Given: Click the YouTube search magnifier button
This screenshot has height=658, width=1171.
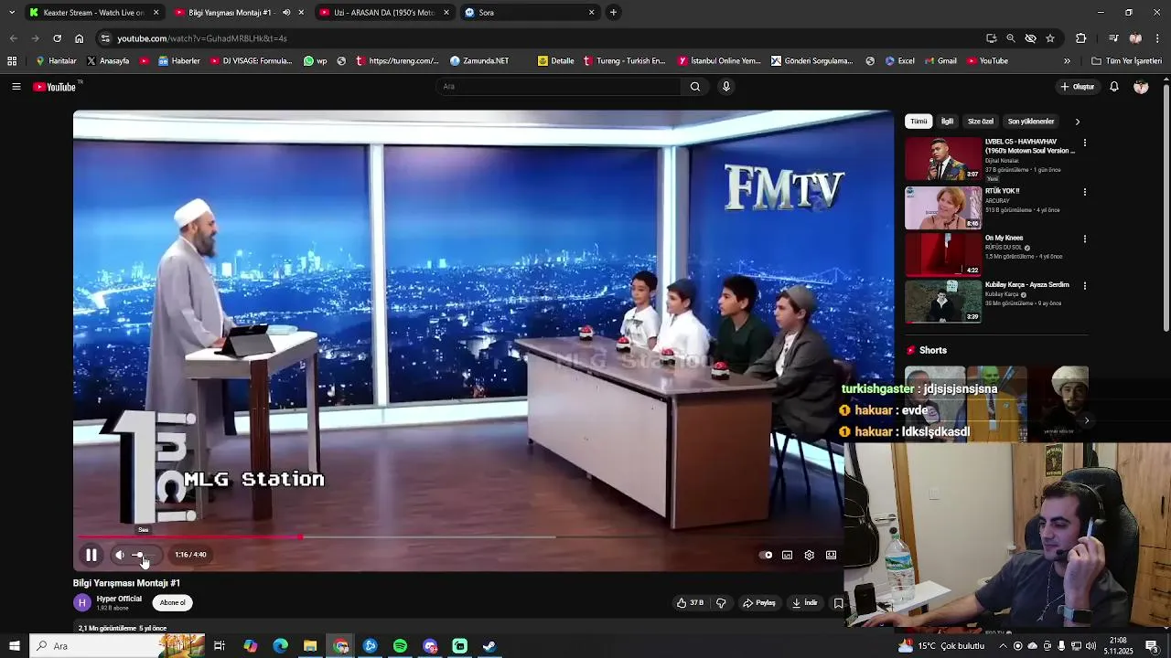Looking at the screenshot, I should pyautogui.click(x=695, y=87).
